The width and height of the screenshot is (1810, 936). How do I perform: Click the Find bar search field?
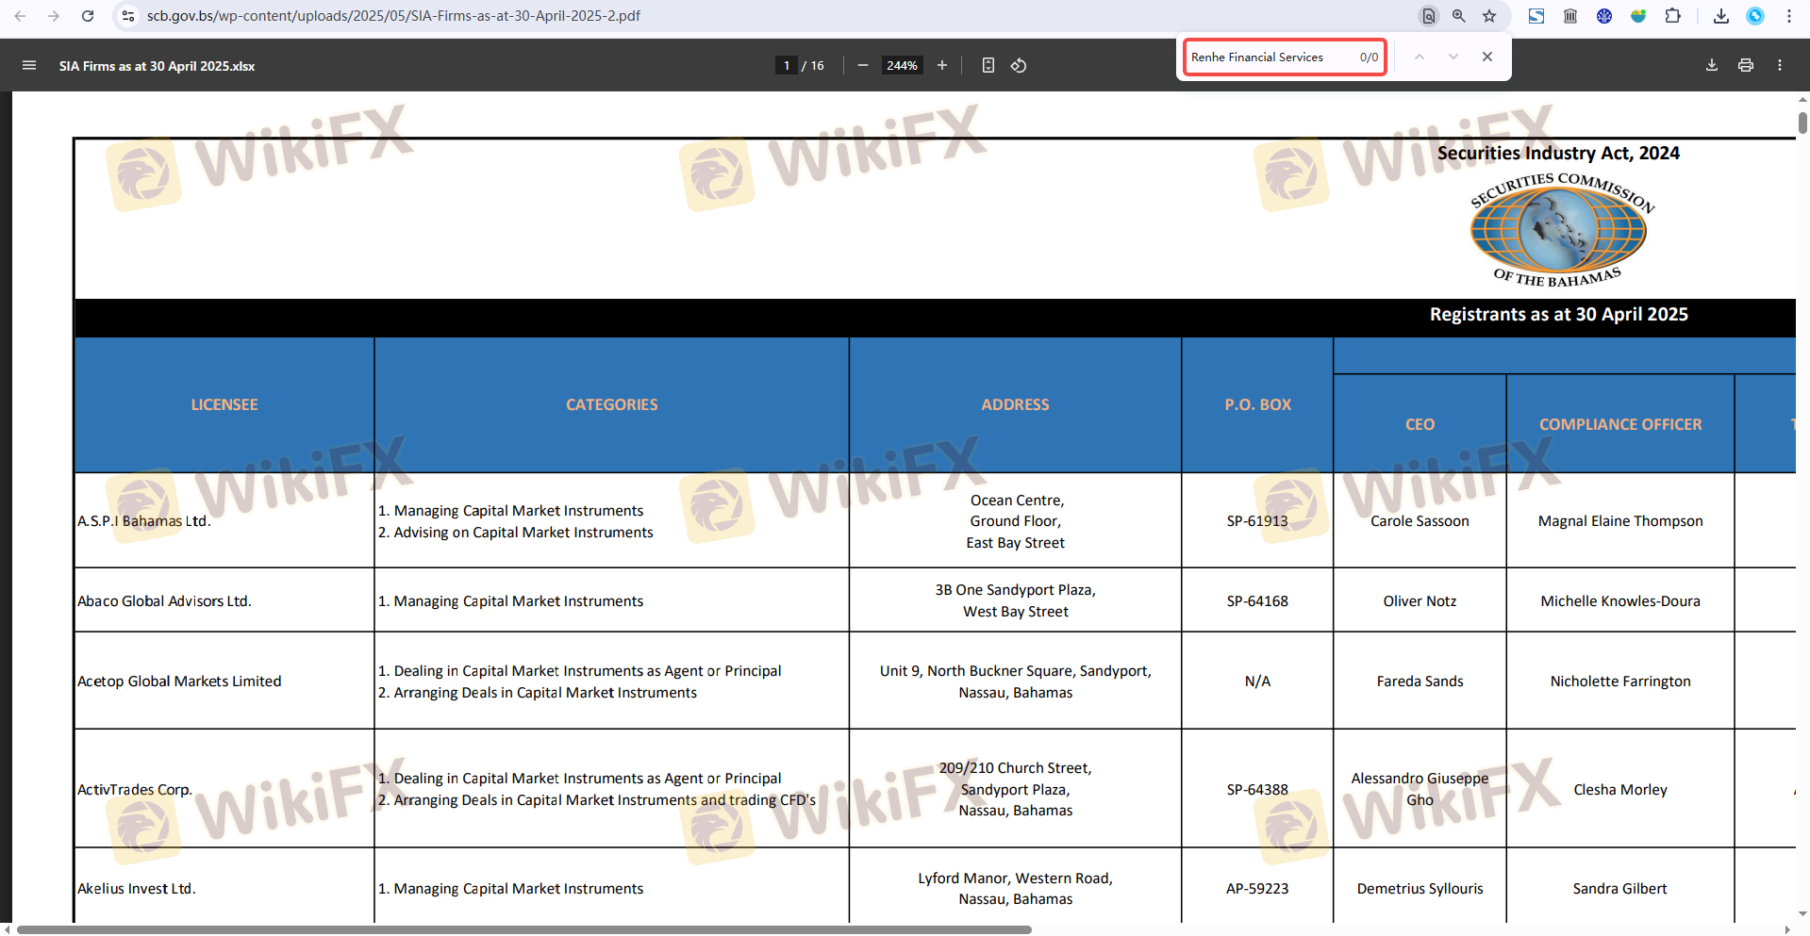[1269, 57]
